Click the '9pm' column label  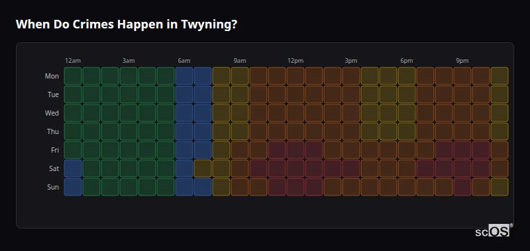(x=462, y=61)
